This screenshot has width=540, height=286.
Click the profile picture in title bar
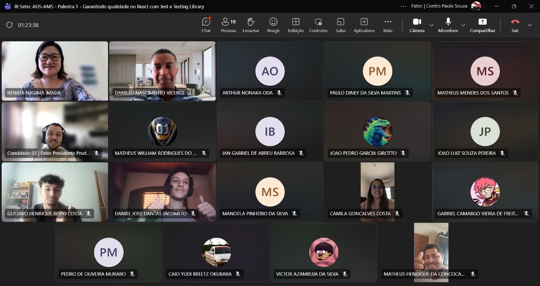[476, 6]
